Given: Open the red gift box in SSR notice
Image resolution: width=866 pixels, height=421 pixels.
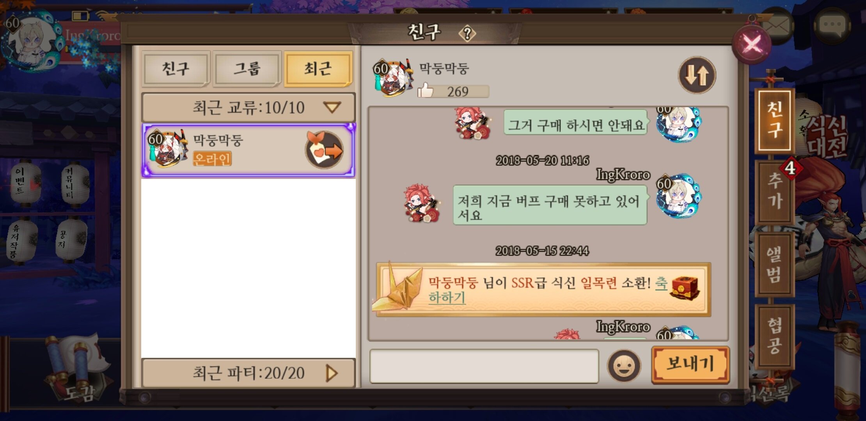Looking at the screenshot, I should tap(685, 288).
